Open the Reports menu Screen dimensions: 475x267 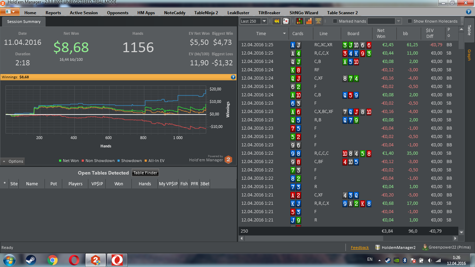53,13
